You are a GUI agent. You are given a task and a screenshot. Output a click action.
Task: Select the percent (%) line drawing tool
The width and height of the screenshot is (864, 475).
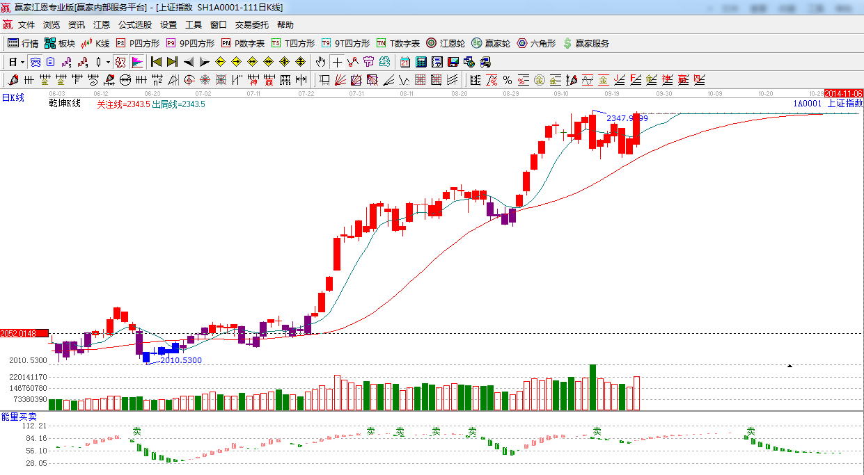click(x=507, y=80)
